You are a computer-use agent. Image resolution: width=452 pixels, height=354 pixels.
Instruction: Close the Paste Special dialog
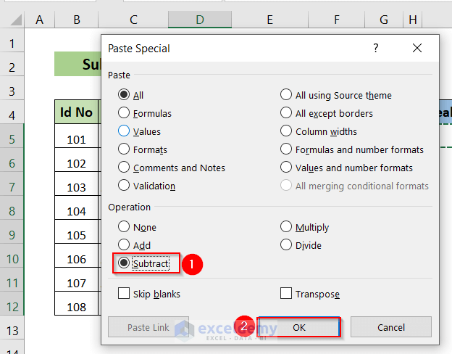pyautogui.click(x=417, y=49)
